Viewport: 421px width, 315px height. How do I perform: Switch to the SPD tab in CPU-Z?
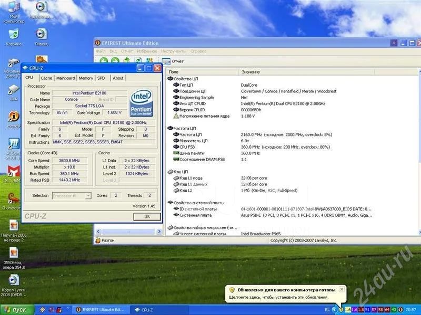(x=101, y=78)
